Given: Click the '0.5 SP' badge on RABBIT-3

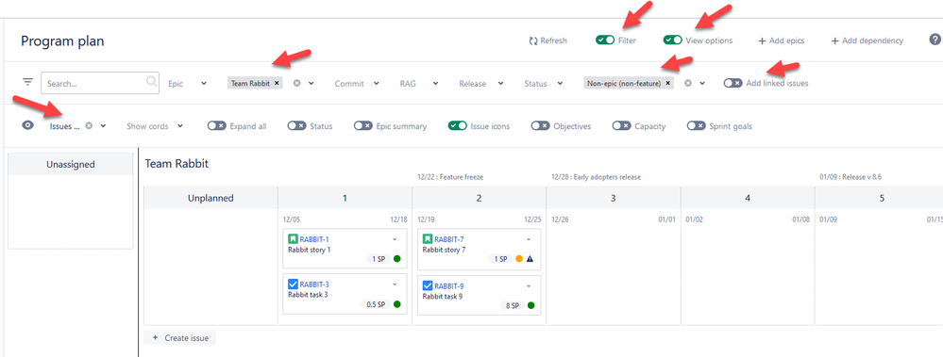Looking at the screenshot, I should pos(376,304).
